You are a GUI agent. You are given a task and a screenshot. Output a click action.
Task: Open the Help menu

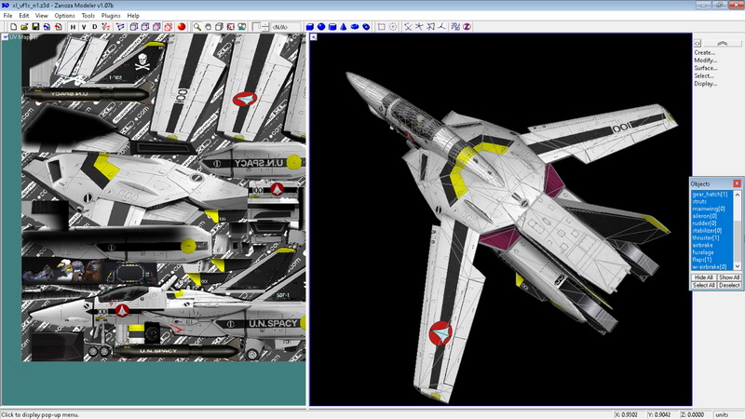tap(133, 16)
